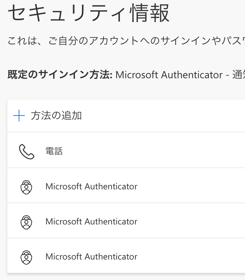245x280 pixels.
Task: Click blank area in second Authenticator row
Action: 190,222
